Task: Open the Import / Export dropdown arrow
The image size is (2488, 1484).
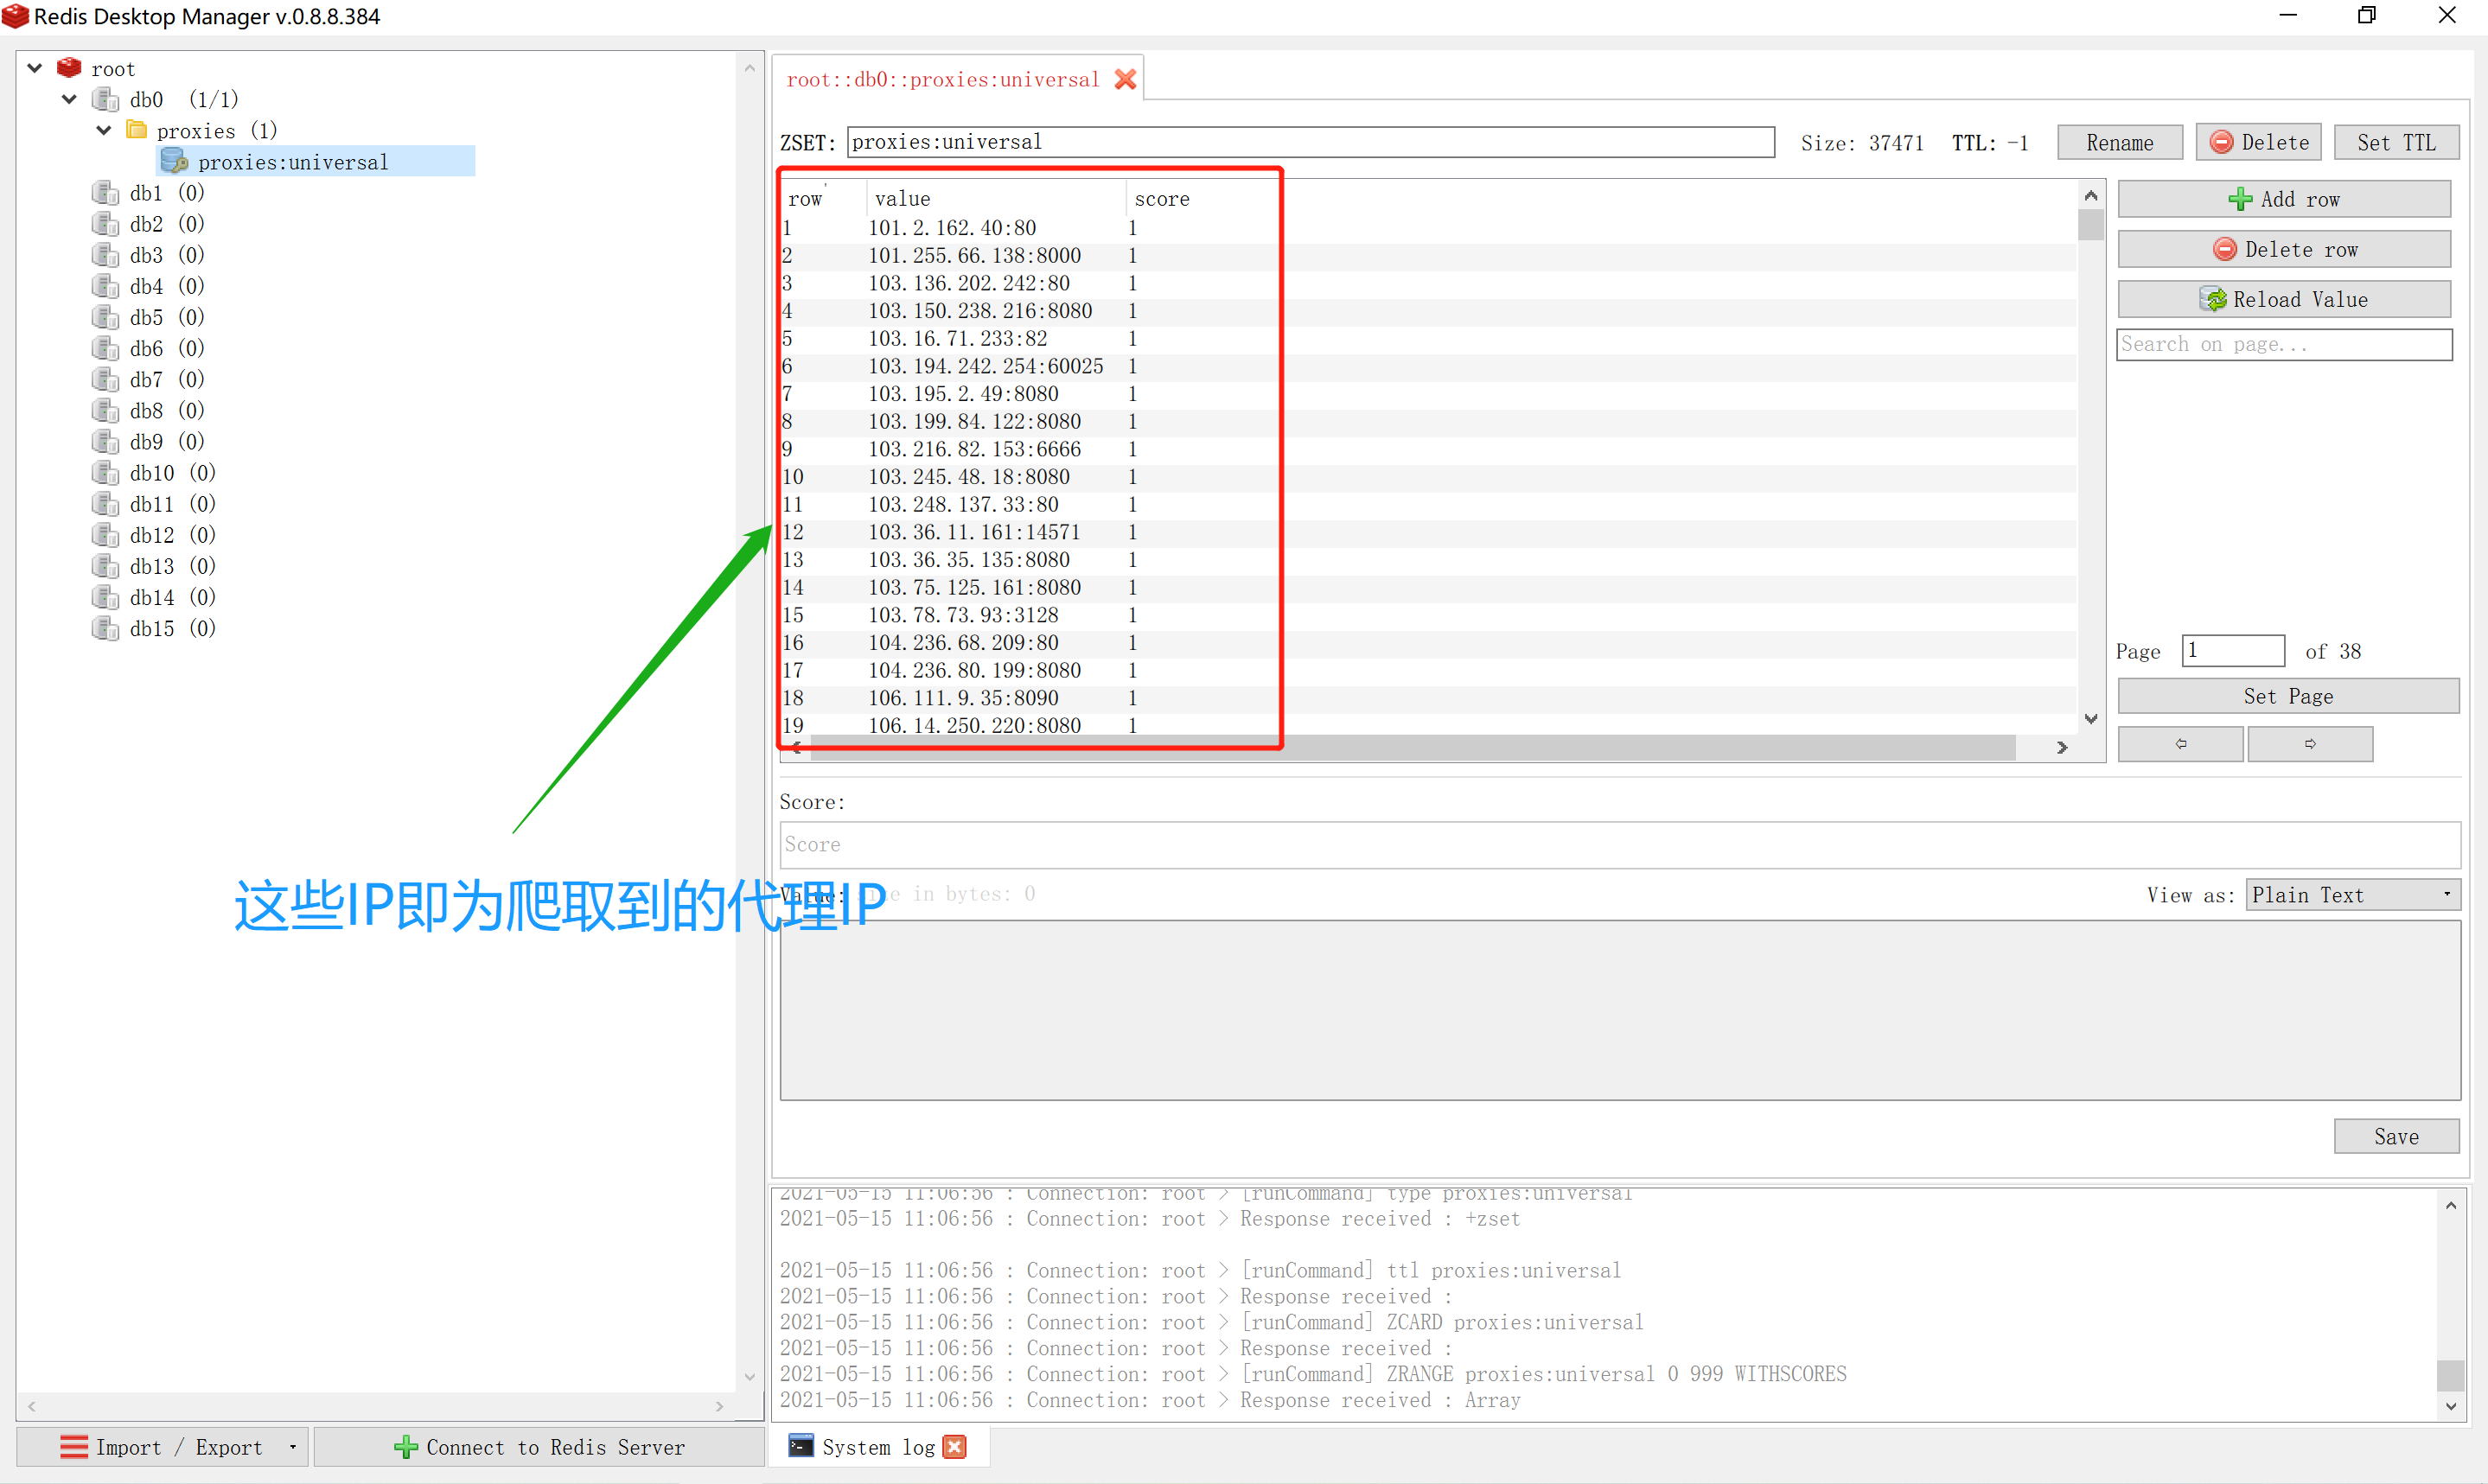Action: coord(293,1447)
